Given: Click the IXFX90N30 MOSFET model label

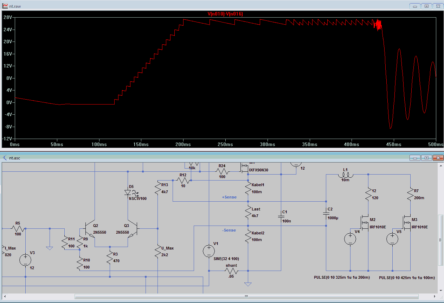Looking at the screenshot, I should coord(259,170).
